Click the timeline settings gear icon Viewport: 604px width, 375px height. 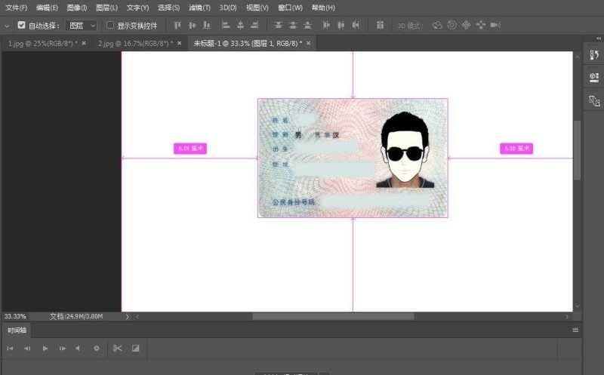pos(96,348)
